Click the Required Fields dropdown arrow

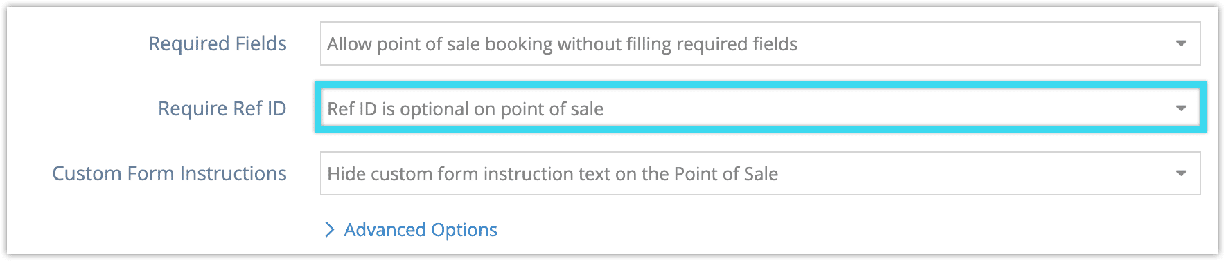pos(1181,43)
